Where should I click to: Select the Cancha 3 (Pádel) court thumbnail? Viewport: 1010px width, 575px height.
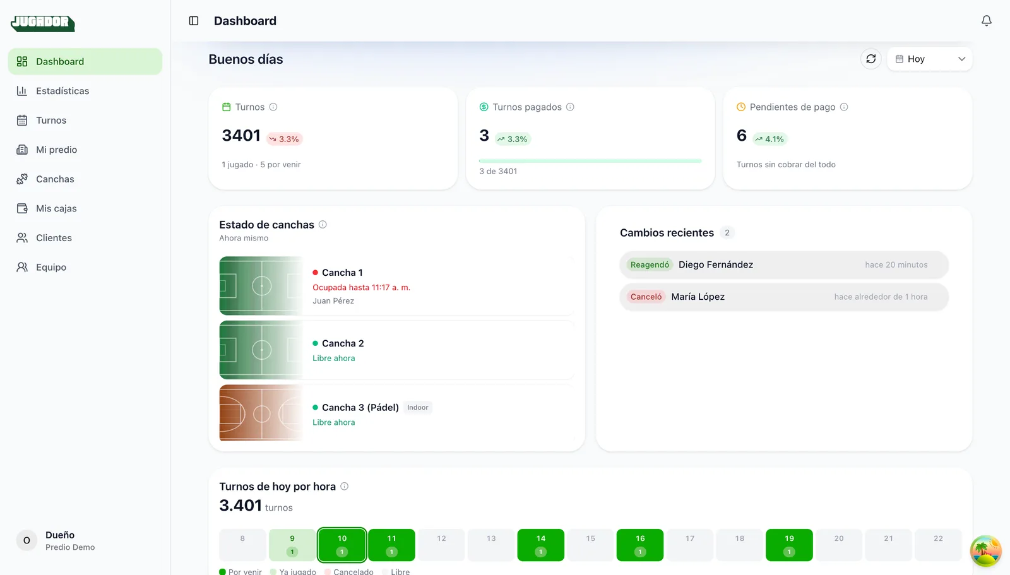coord(261,413)
